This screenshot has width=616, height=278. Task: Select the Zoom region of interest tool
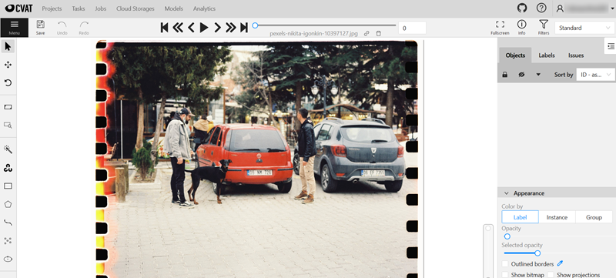click(x=8, y=126)
